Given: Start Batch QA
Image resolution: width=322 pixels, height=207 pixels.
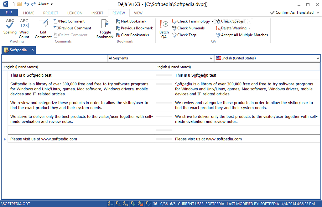Looking at the screenshot, I should point(164,29).
